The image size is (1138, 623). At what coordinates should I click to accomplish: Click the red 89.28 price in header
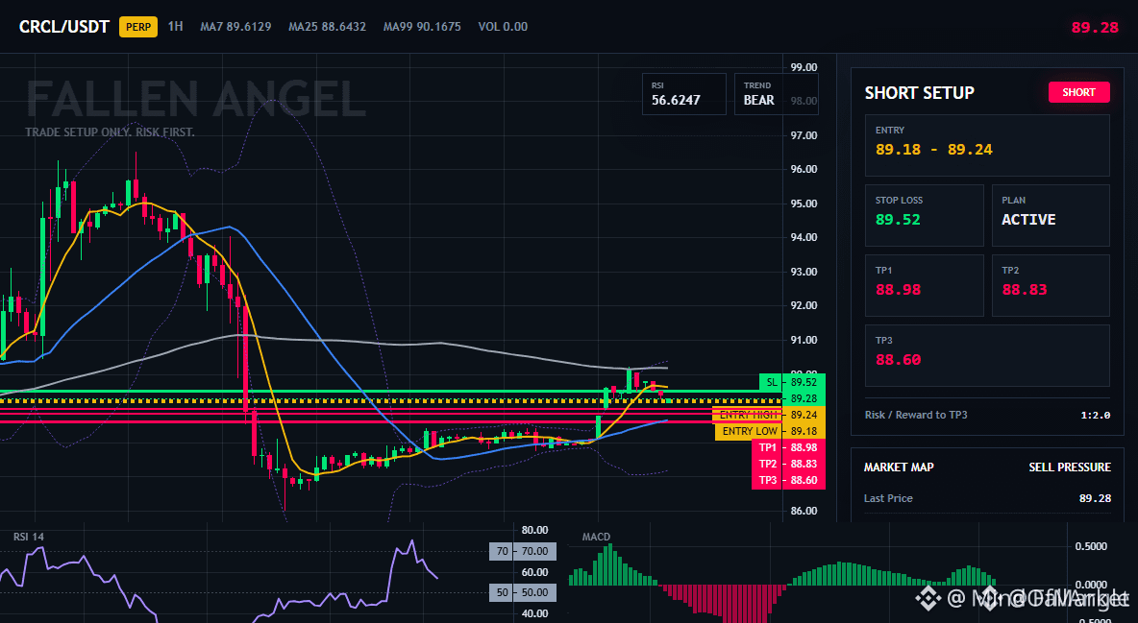pos(1095,28)
